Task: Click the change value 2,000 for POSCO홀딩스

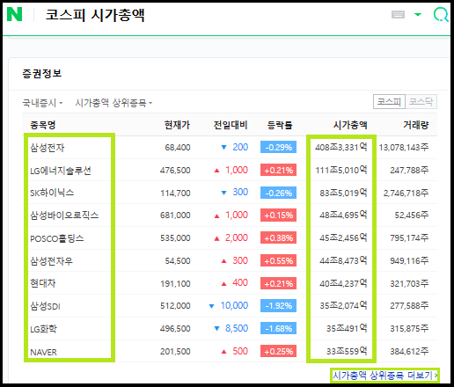Action: [237, 237]
